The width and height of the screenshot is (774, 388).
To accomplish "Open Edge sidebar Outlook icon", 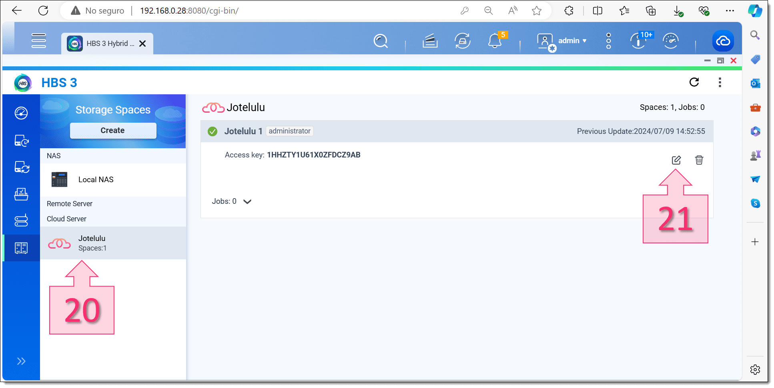I will pyautogui.click(x=755, y=84).
